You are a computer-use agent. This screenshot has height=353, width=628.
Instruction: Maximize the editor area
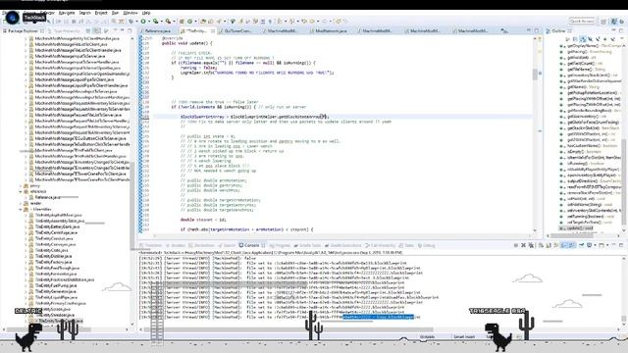coord(537,30)
